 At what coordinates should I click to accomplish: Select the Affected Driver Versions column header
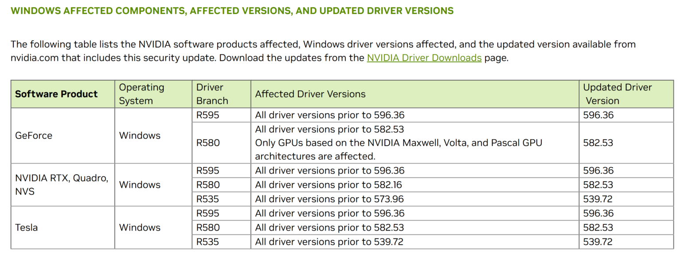click(415, 94)
